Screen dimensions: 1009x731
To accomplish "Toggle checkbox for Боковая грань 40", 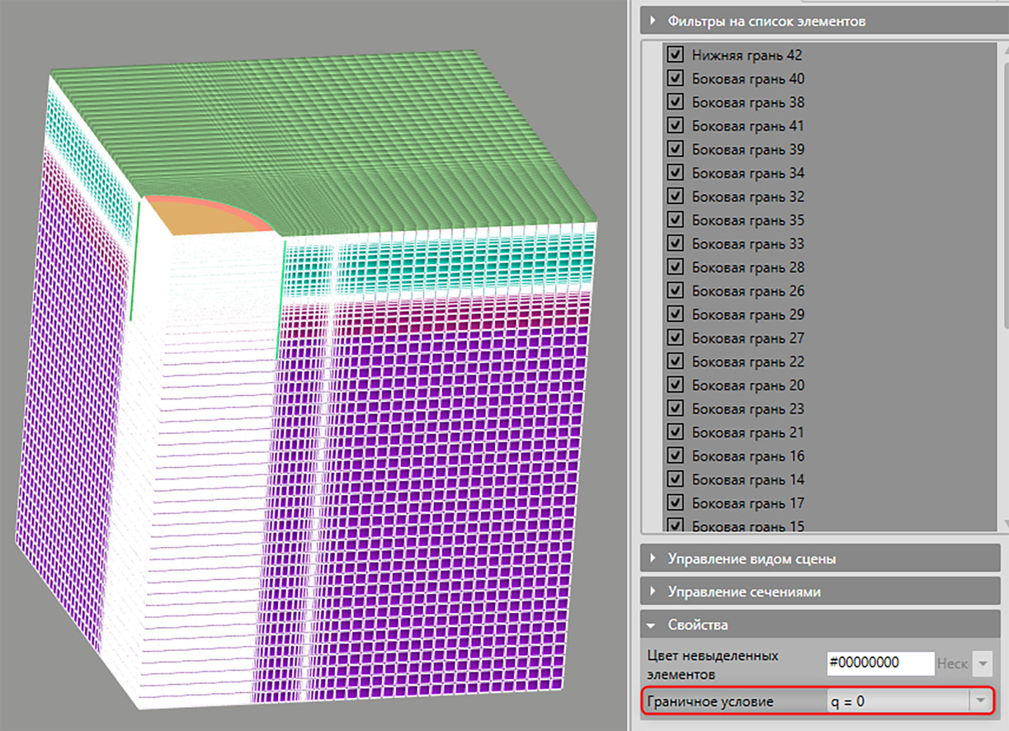I will click(675, 78).
